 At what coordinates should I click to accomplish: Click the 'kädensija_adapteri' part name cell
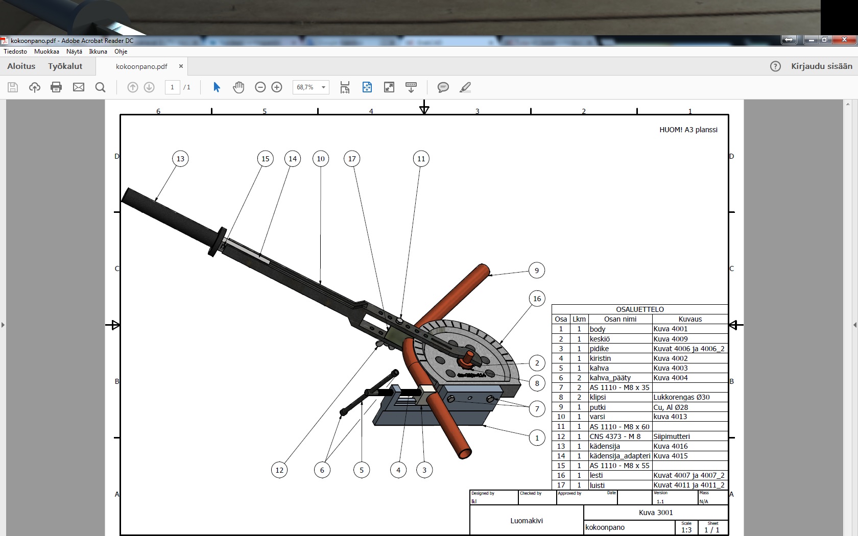[620, 456]
